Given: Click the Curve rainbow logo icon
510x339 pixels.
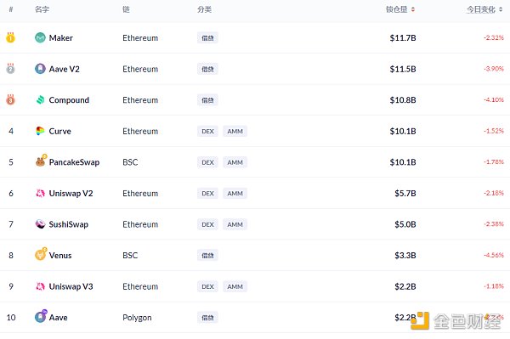Looking at the screenshot, I should (x=40, y=131).
